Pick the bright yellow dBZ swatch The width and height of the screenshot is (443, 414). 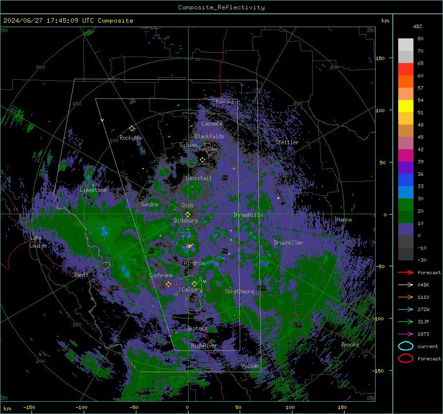(406, 106)
